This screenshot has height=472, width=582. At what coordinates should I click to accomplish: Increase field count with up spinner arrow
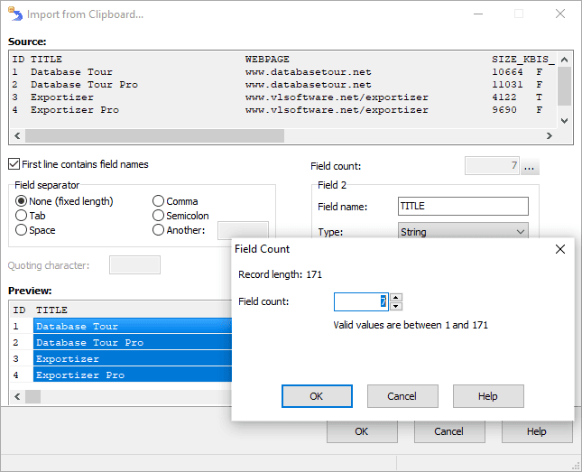click(x=396, y=297)
